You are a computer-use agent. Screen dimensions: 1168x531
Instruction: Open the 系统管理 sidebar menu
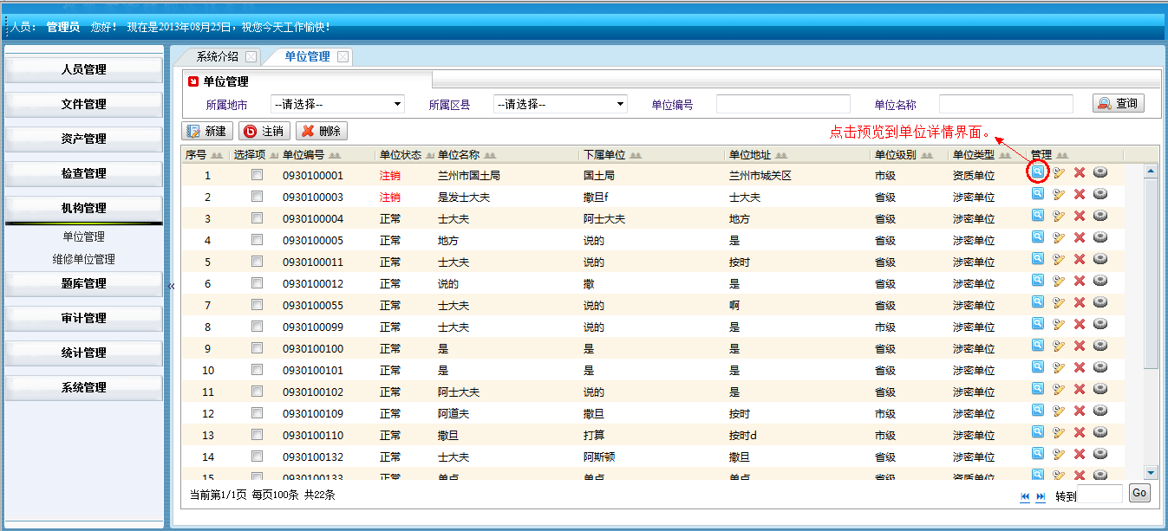click(84, 387)
